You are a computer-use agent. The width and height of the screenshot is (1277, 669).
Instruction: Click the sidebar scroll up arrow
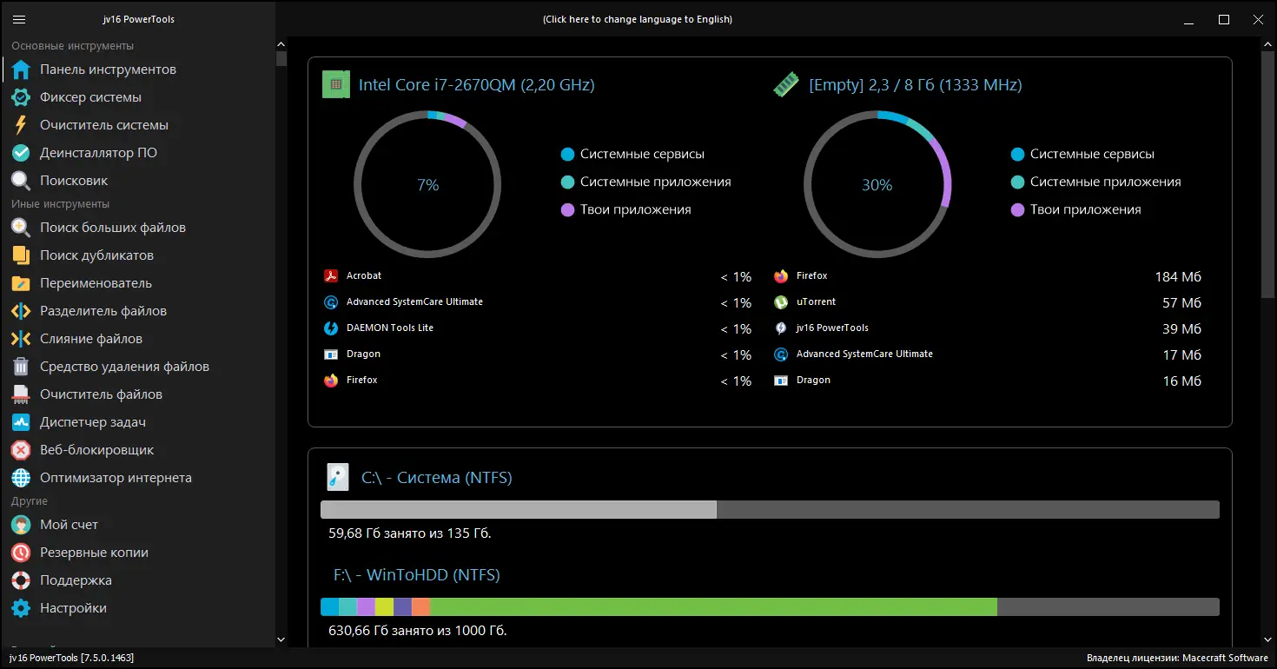[281, 44]
